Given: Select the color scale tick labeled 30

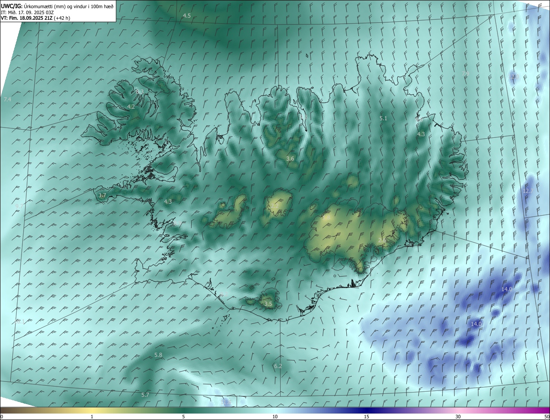Looking at the screenshot, I should tap(458, 417).
